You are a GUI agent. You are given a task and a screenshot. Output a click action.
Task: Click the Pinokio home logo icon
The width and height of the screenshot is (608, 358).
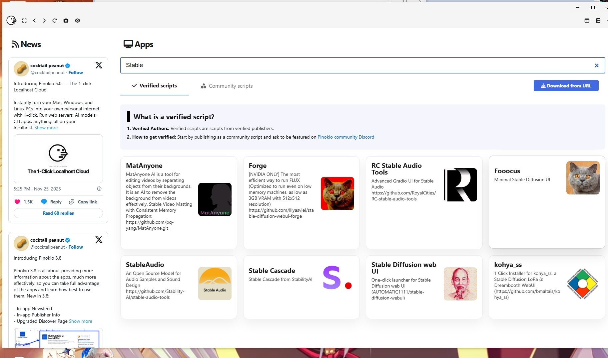pyautogui.click(x=11, y=21)
